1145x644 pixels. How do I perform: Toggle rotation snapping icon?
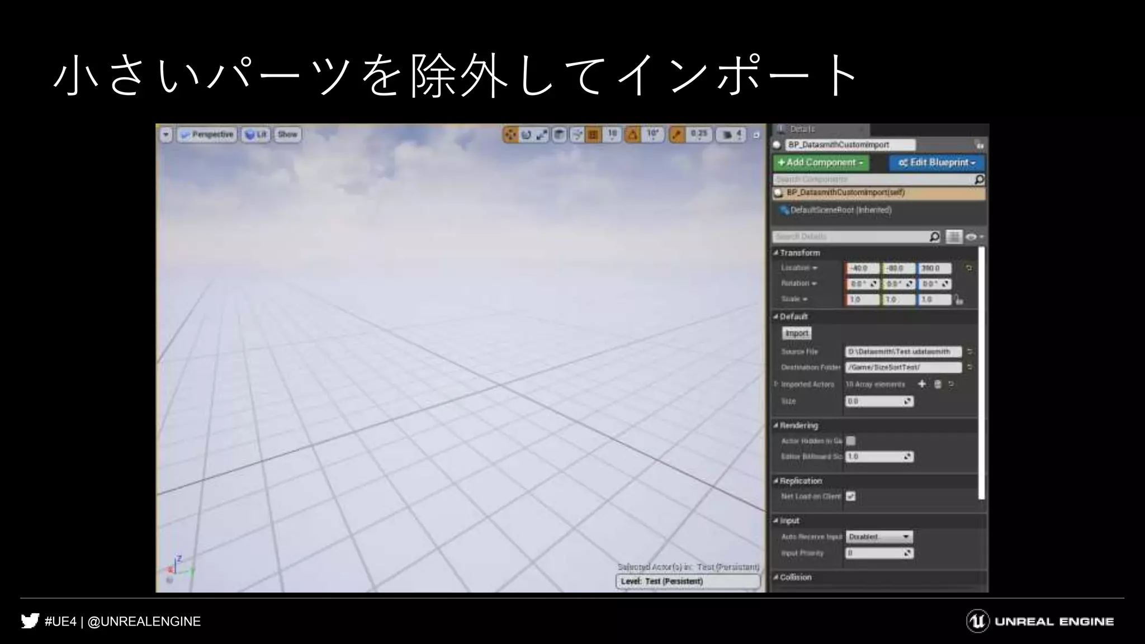click(632, 135)
